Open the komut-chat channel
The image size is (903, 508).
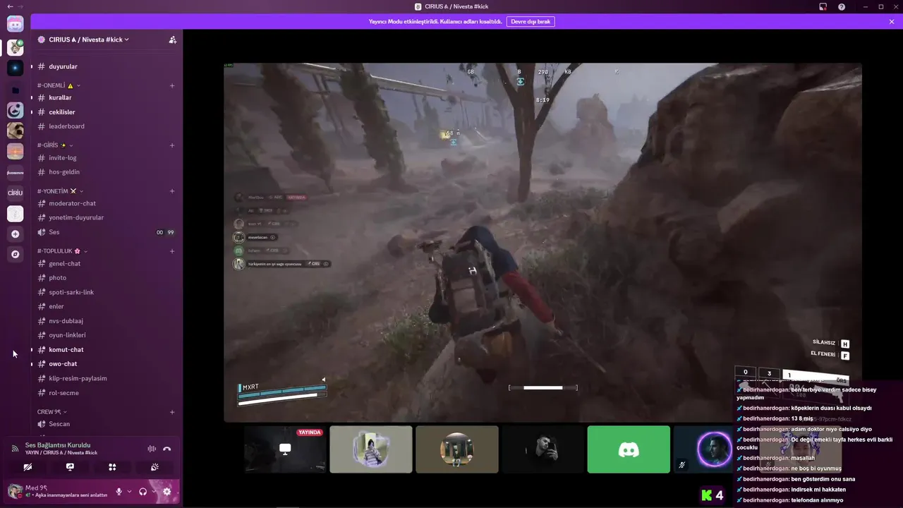coord(106,350)
